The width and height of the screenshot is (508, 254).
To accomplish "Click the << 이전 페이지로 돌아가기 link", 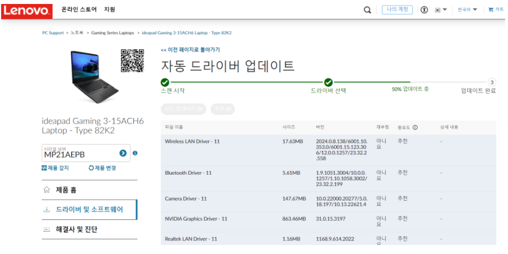I will coord(190,50).
